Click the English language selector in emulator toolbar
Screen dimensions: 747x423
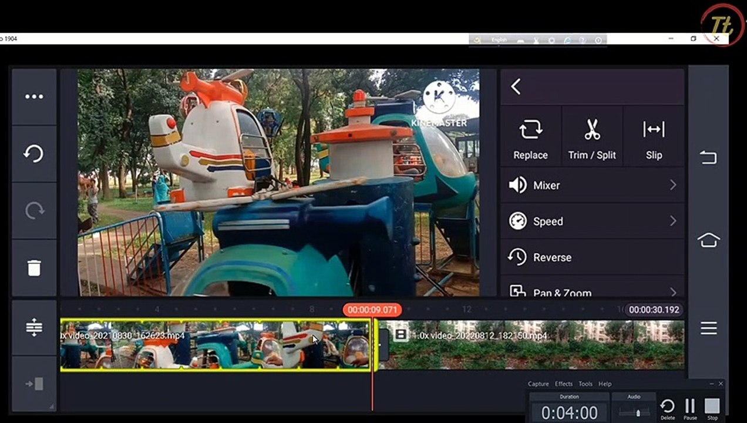tap(499, 40)
